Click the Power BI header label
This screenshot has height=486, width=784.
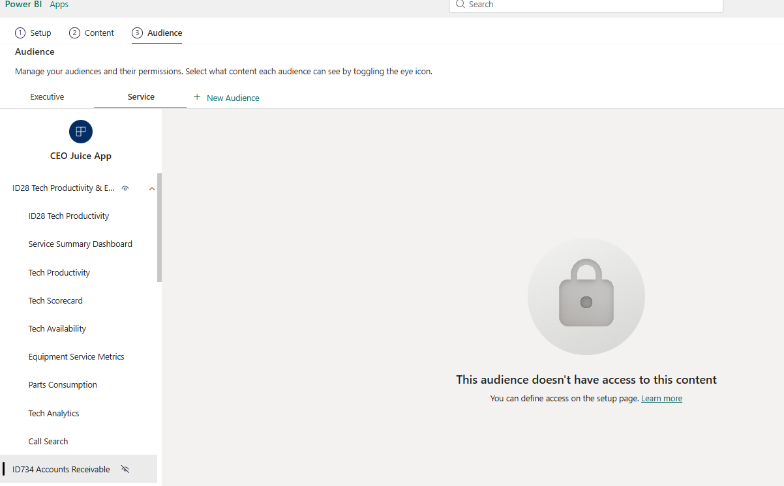pyautogui.click(x=23, y=5)
